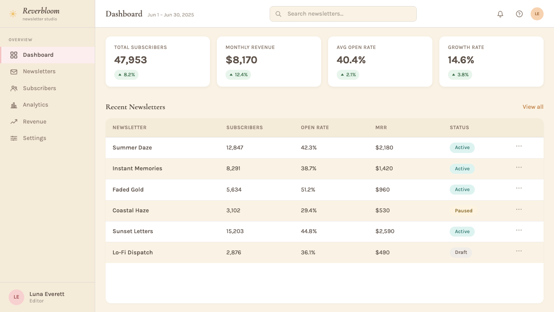Focus the Search newsletters field
This screenshot has height=312, width=554.
tap(343, 14)
